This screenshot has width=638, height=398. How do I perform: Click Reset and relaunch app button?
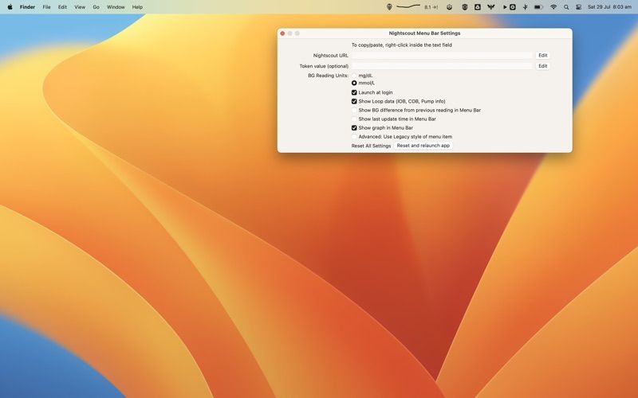(x=423, y=146)
